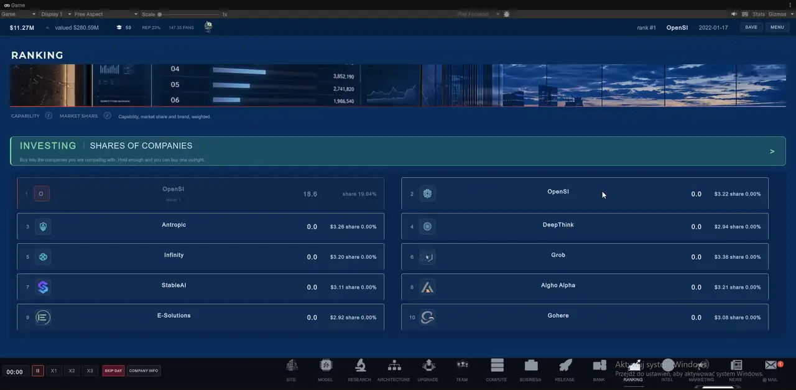Image resolution: width=796 pixels, height=390 pixels.
Task: Switch to the INTEL tab
Action: tap(667, 379)
